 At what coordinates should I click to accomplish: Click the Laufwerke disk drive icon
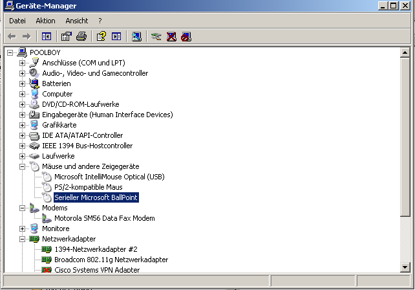[x=34, y=156]
